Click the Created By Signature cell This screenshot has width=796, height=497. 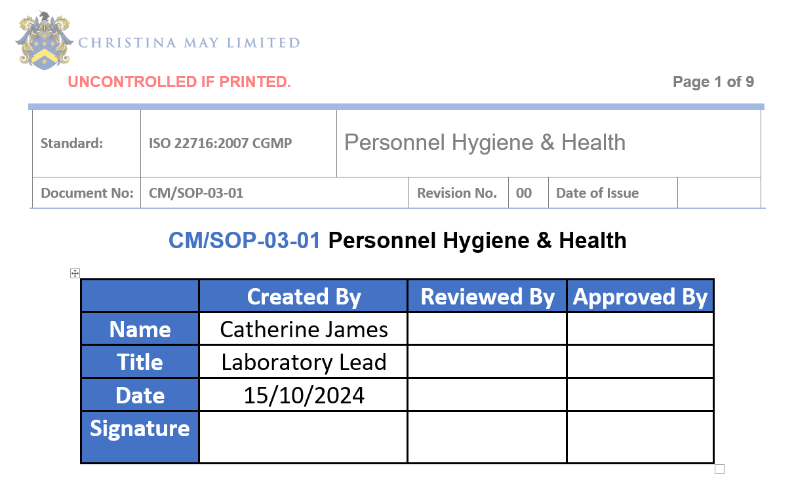click(303, 437)
